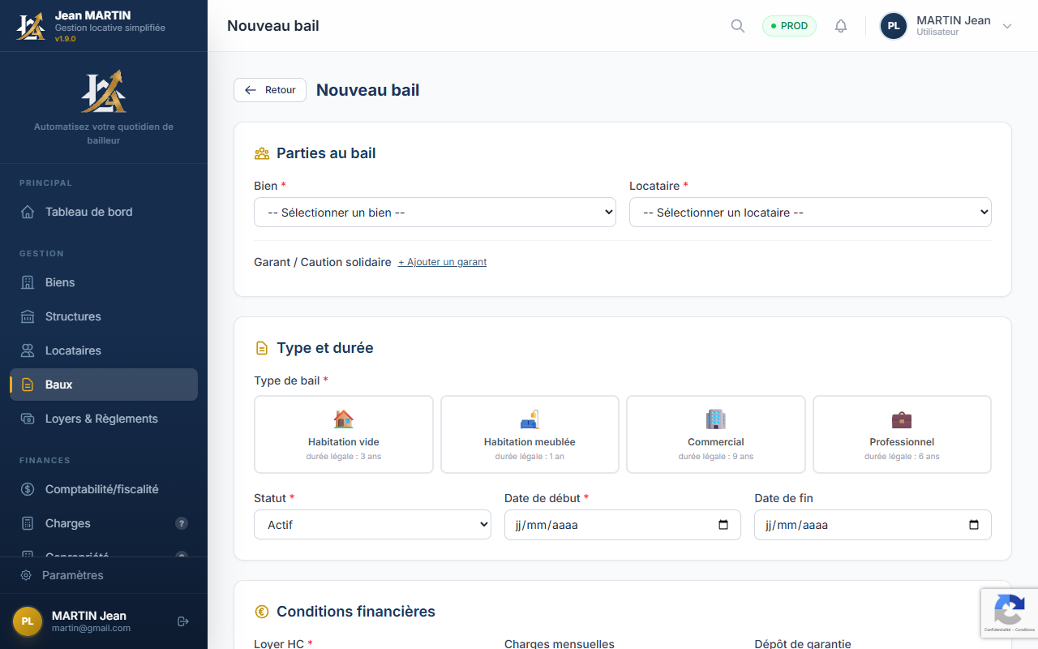Screen dimensions: 1038x649
Task: Click the Jean MARTIN app logo
Action: 31,25
